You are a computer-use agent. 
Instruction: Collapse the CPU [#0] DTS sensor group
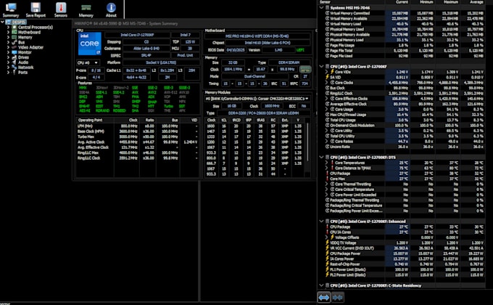click(321, 158)
